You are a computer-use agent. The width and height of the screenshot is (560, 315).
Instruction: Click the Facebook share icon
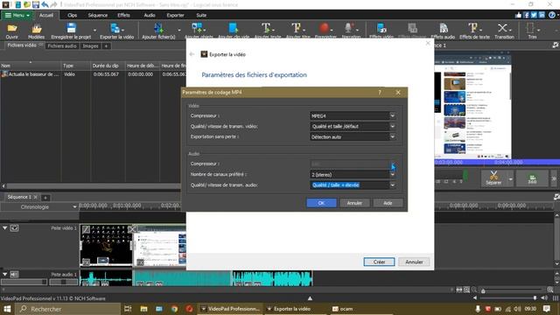[x=526, y=15]
